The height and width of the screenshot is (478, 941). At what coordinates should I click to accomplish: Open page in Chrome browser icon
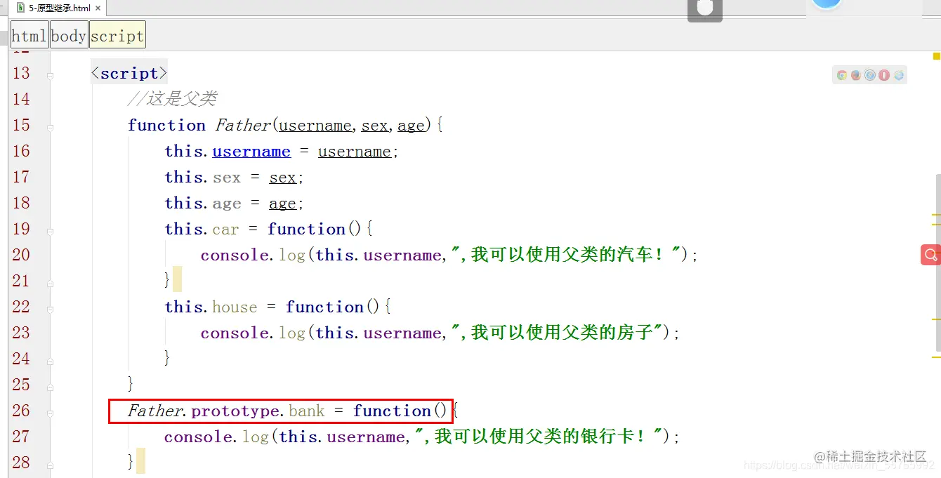pos(841,75)
